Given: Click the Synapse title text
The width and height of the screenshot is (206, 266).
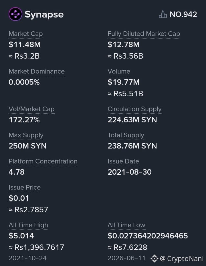Looking at the screenshot, I should [44, 14].
